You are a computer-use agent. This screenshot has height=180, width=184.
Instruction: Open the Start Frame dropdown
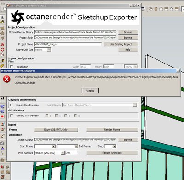[x=45, y=146]
